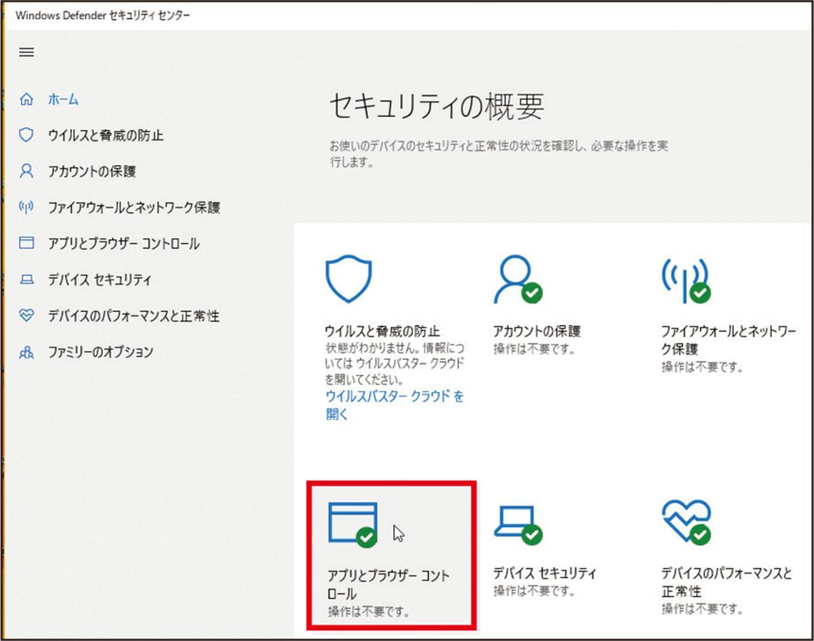Click the shield icon in sidebar

[x=26, y=135]
